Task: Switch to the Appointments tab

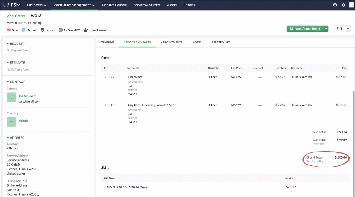Action: (x=172, y=42)
